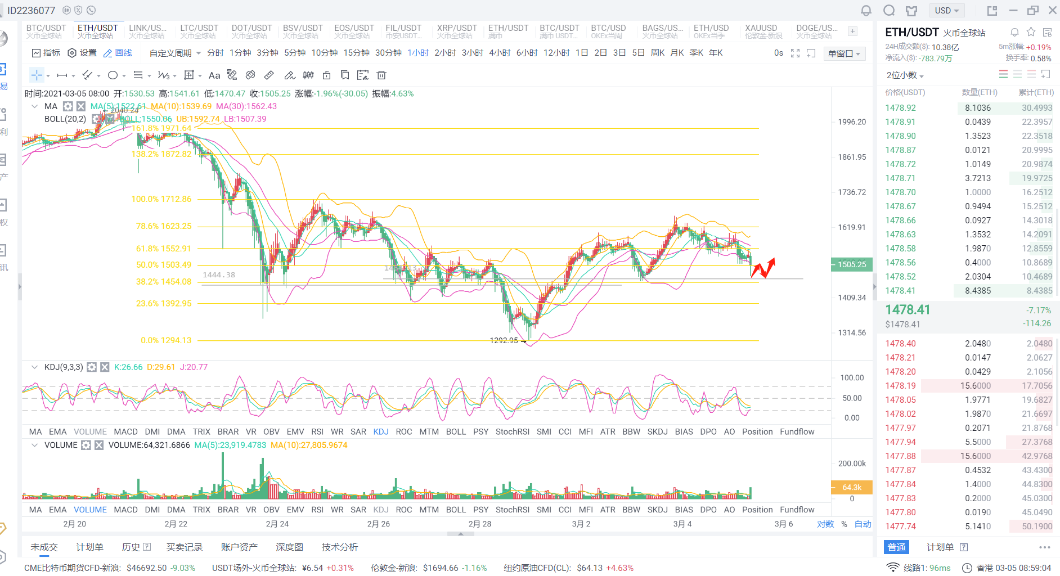Show sell orders only in order book
This screenshot has height=576, width=1060.
click(1031, 74)
